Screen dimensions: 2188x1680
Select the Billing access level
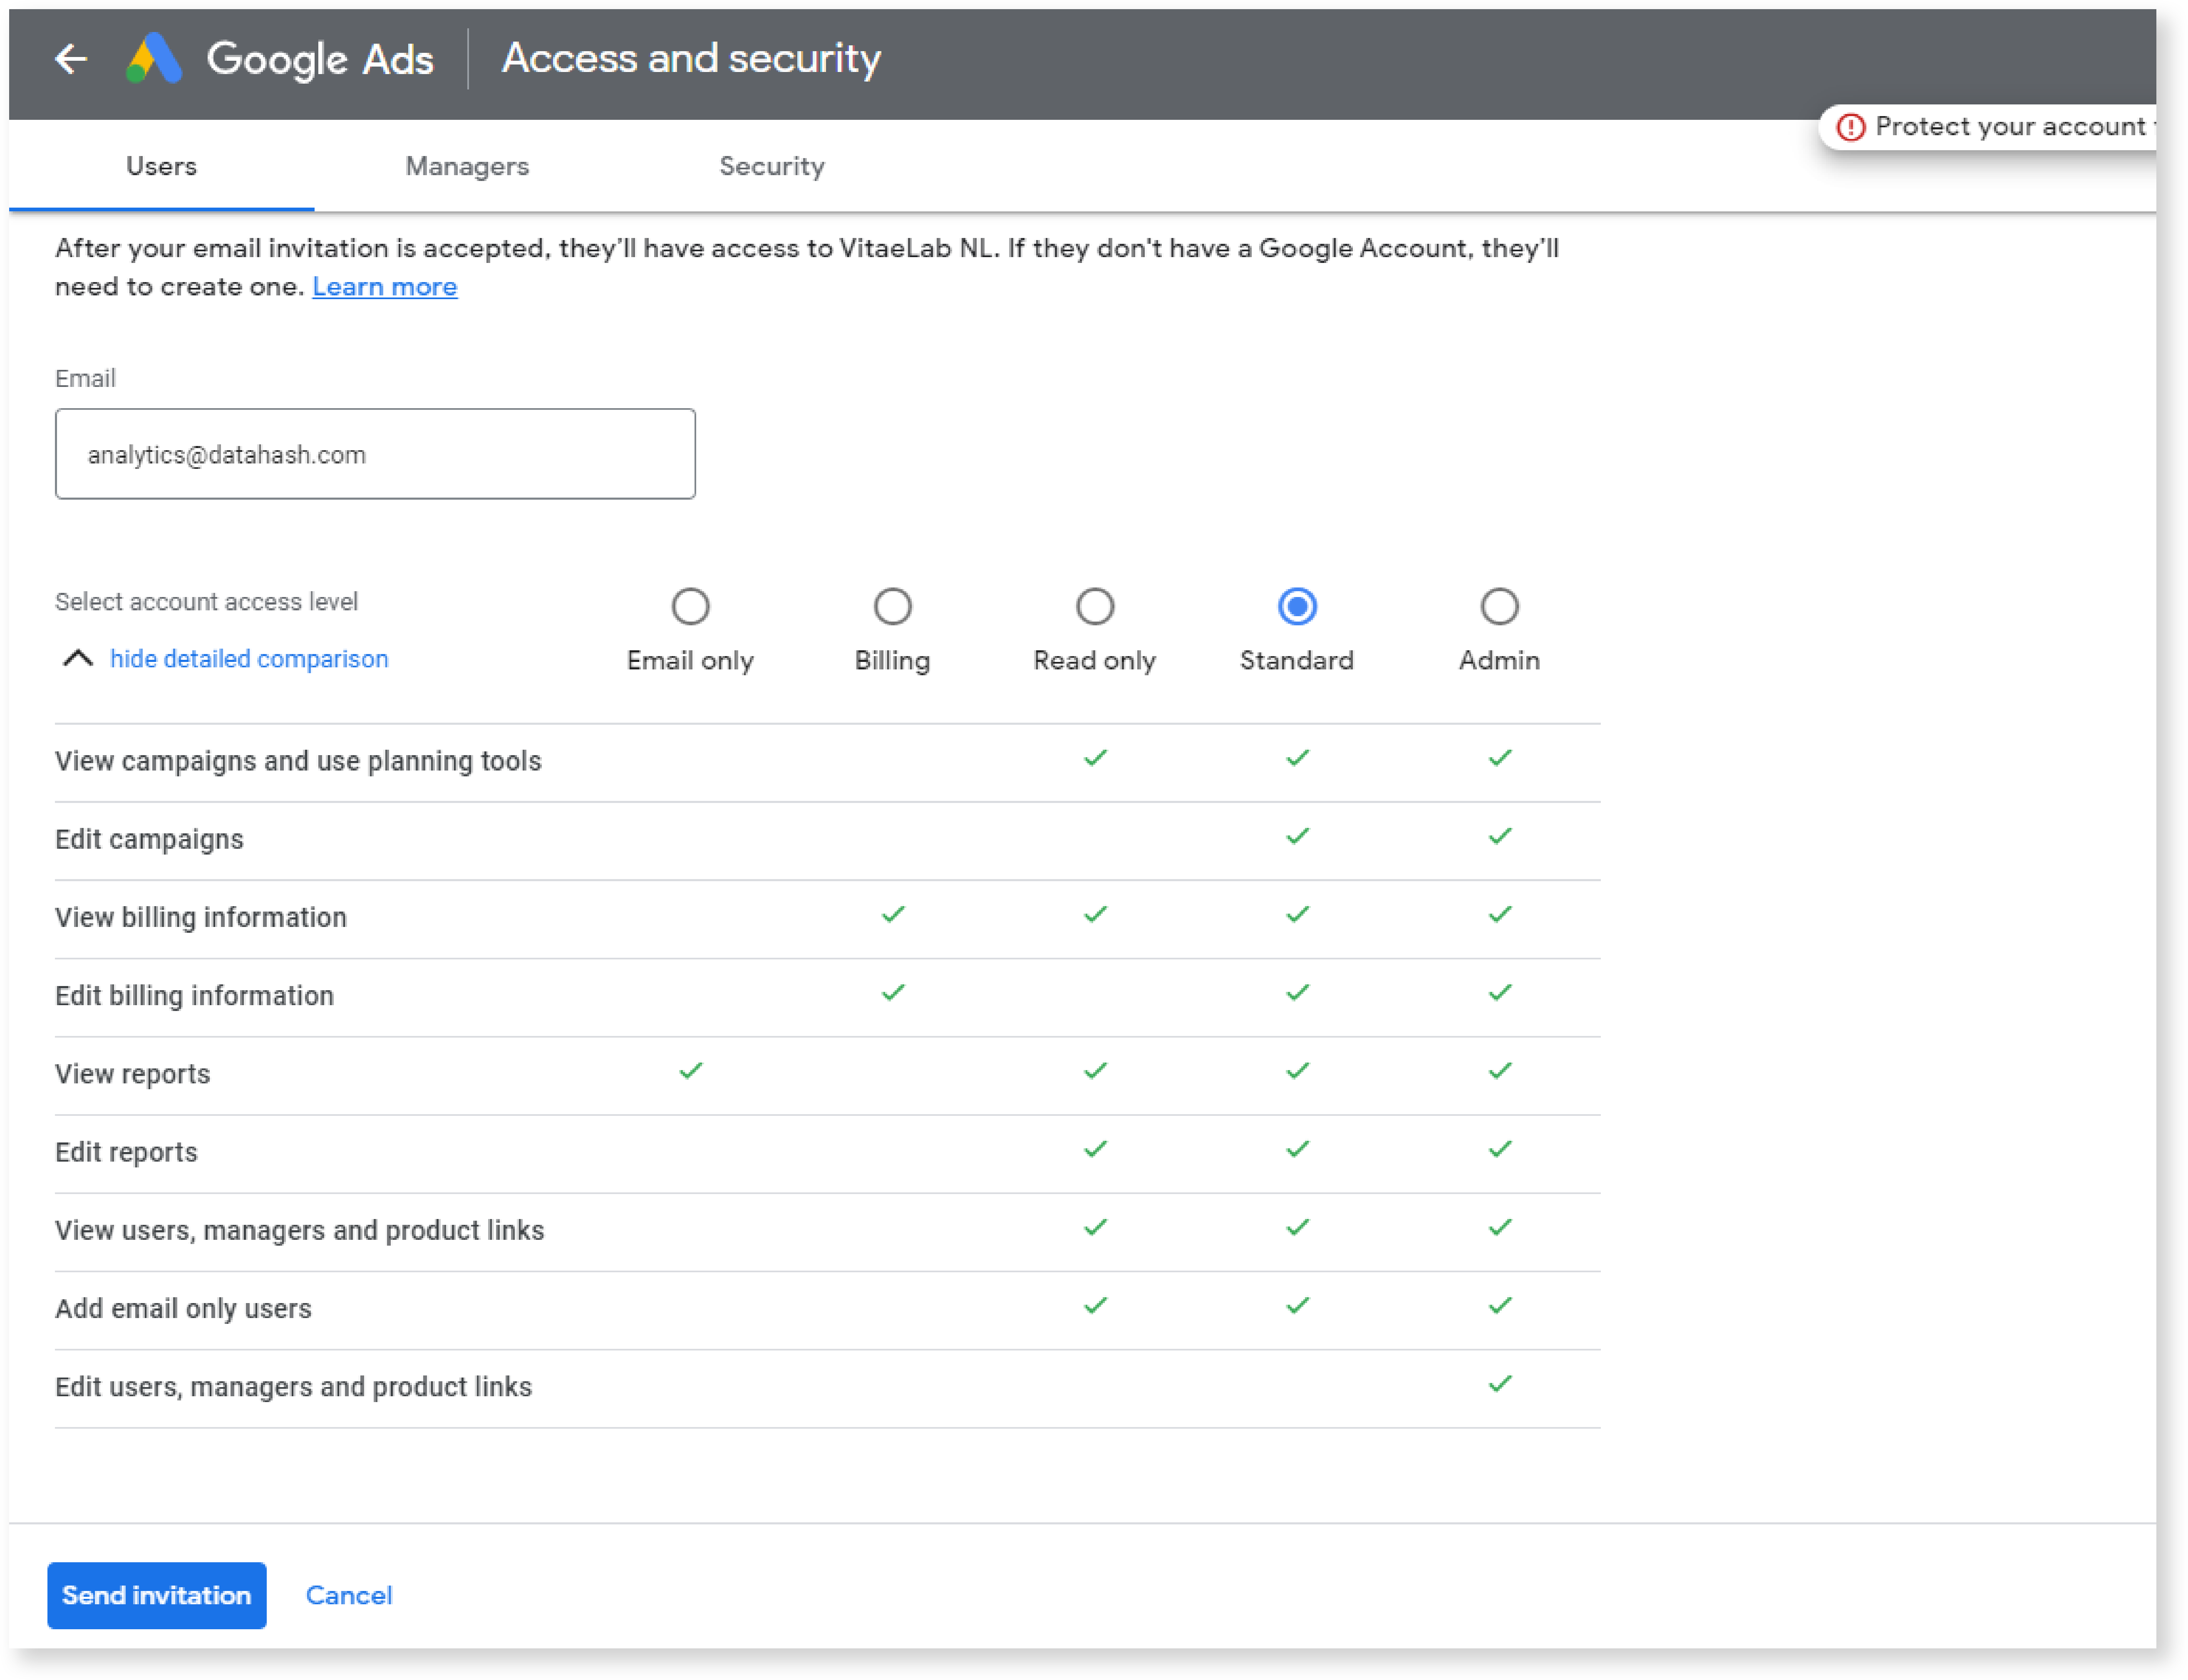click(892, 606)
